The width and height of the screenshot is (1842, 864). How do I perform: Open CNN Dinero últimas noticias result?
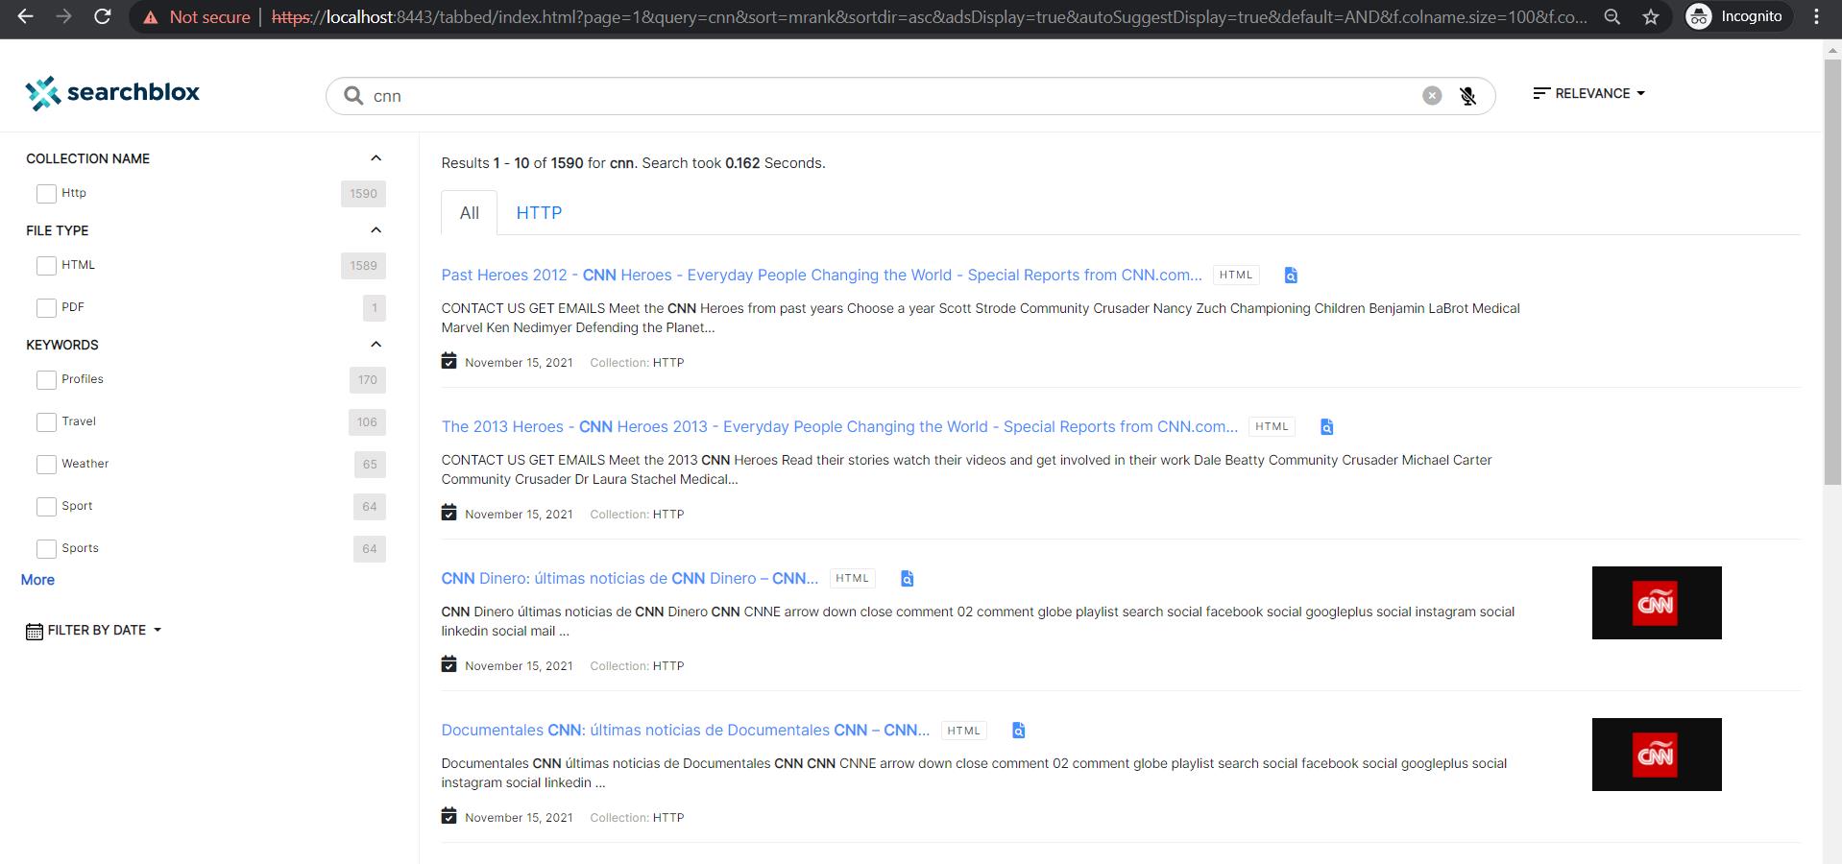pyautogui.click(x=629, y=579)
